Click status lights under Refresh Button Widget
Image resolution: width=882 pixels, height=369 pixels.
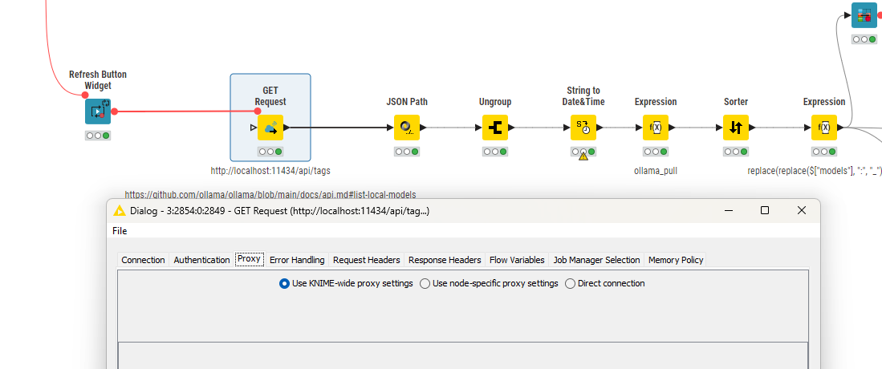pyautogui.click(x=98, y=136)
